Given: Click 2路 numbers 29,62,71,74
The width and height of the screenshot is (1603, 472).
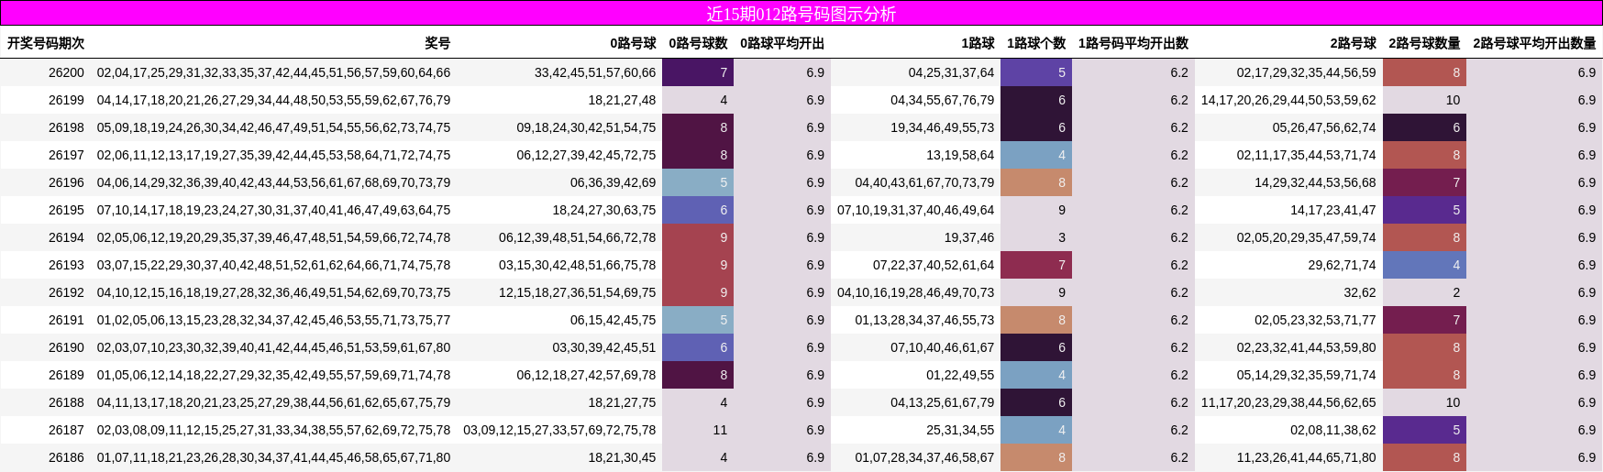Looking at the screenshot, I should [x=1342, y=265].
